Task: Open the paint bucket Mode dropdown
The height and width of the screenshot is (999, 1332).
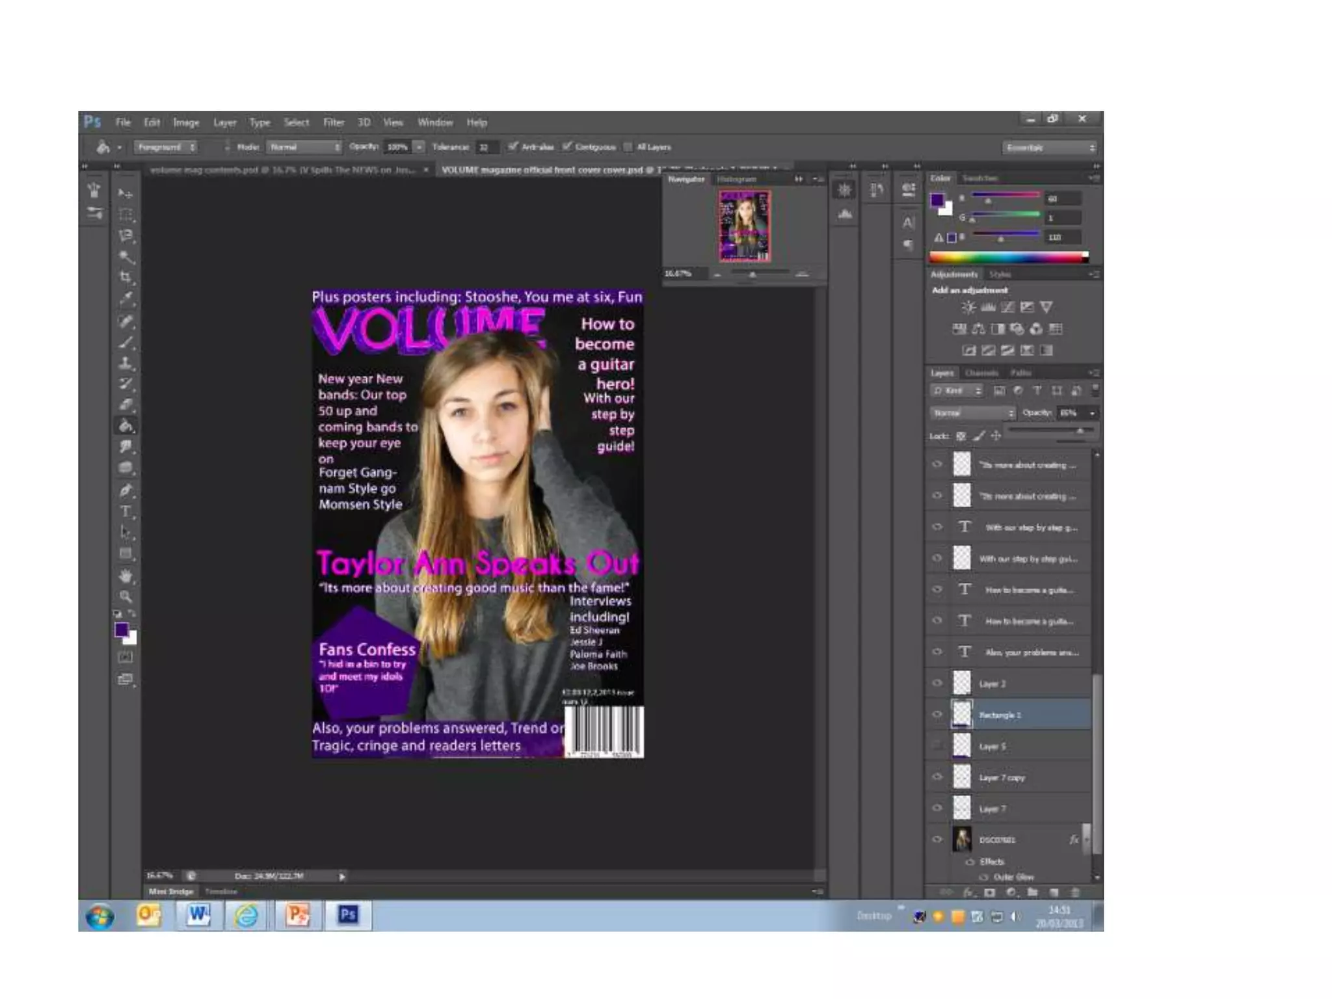Action: (304, 148)
